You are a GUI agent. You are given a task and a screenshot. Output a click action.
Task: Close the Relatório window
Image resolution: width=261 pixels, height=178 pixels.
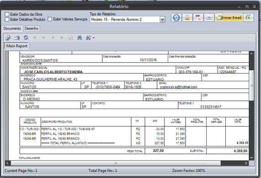tap(254, 6)
